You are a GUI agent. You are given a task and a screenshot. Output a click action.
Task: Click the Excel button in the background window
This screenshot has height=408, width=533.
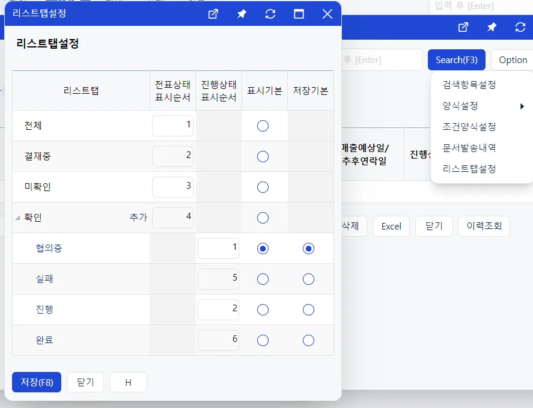[391, 226]
